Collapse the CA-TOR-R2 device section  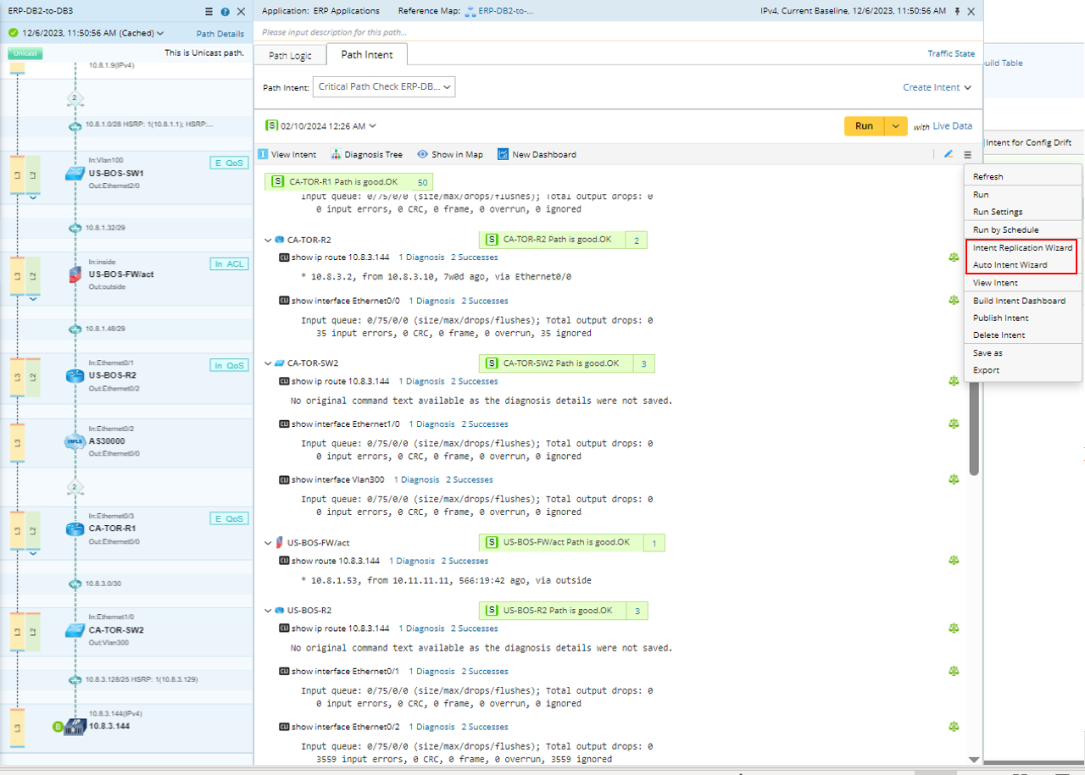[269, 241]
